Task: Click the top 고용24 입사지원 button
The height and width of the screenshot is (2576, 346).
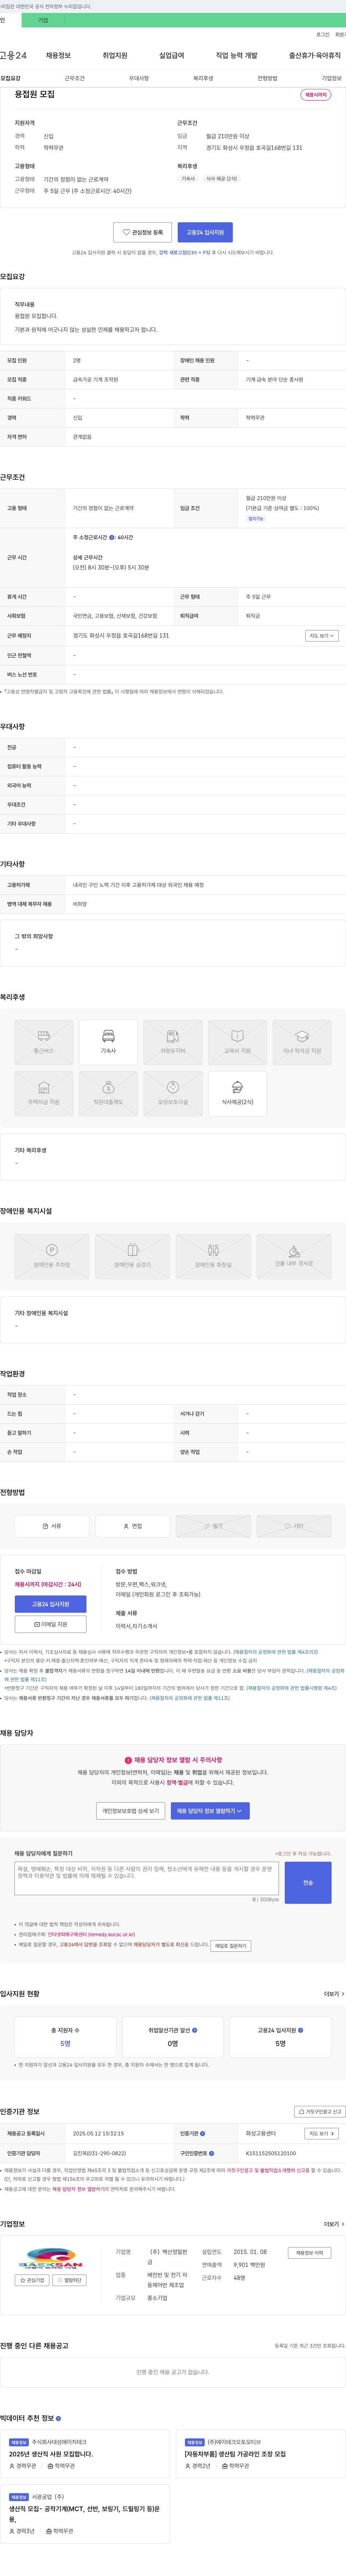Action: tap(205, 232)
